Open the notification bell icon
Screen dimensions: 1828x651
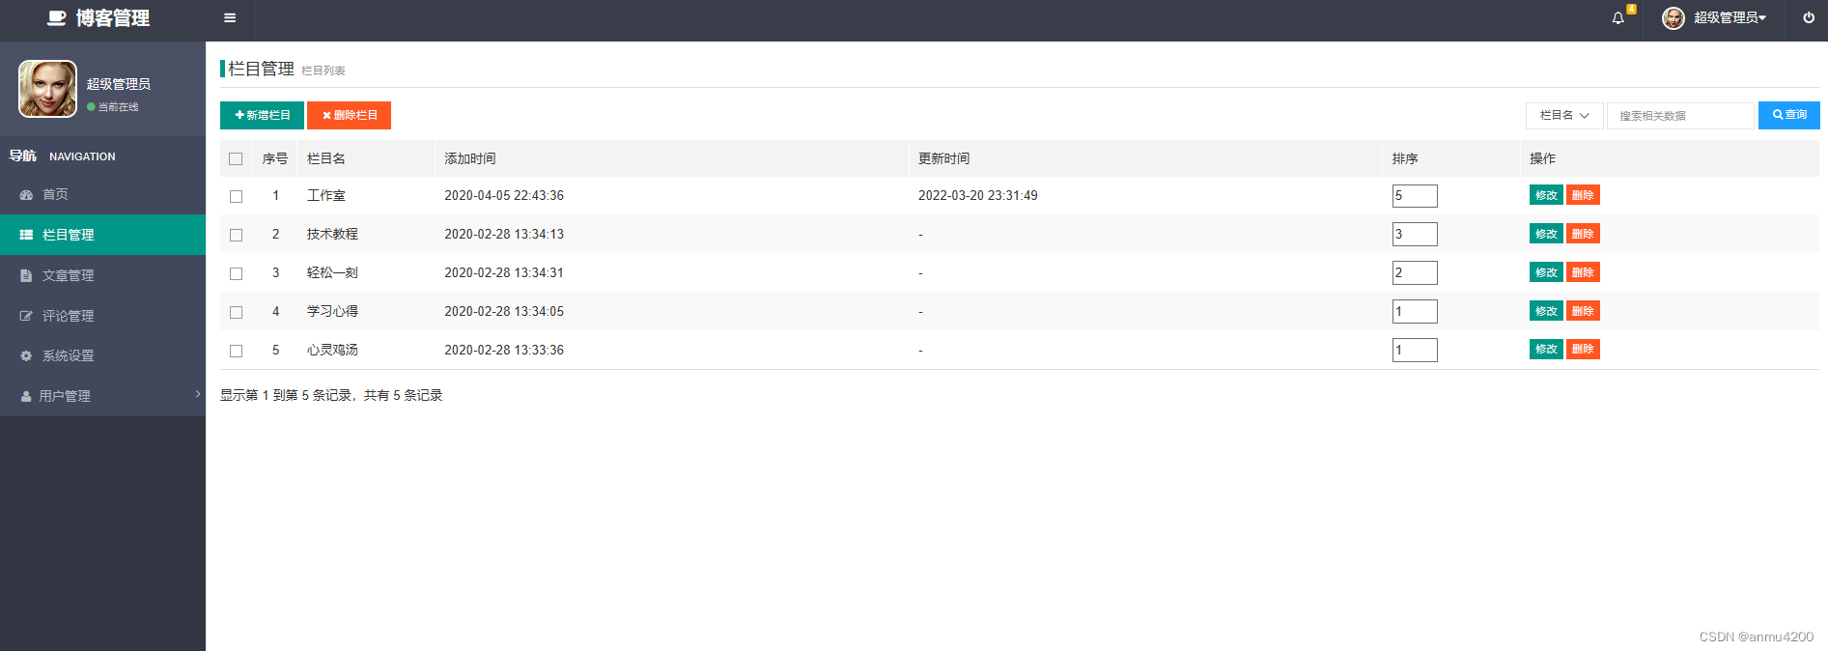pos(1618,18)
